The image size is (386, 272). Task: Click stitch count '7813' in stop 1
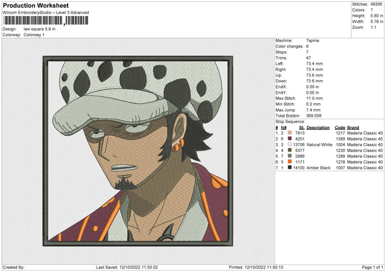pyautogui.click(x=300, y=133)
